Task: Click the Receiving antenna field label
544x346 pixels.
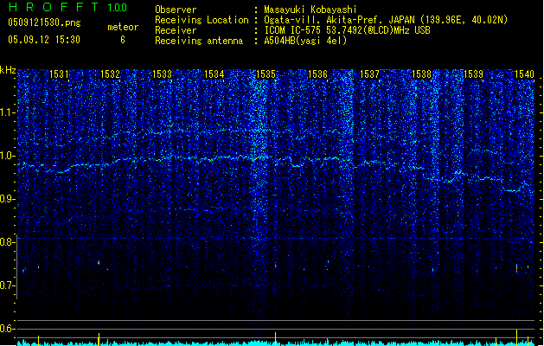Action: (x=199, y=41)
